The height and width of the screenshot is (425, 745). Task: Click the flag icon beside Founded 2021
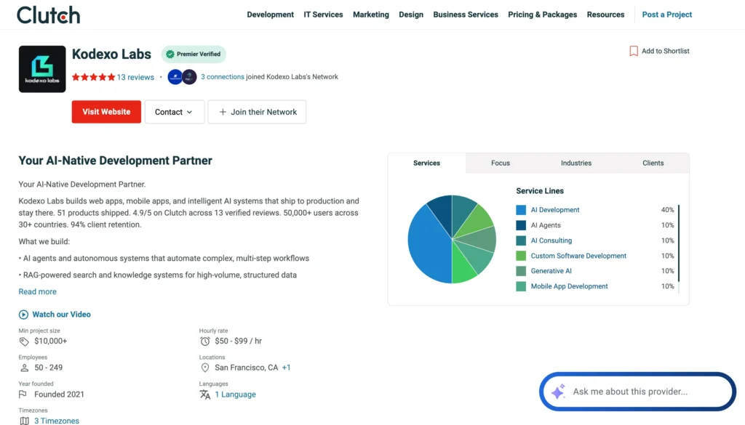(24, 394)
